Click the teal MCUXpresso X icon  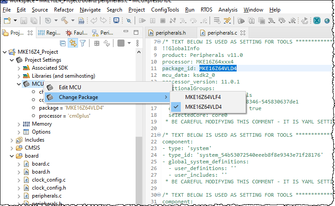point(317,21)
